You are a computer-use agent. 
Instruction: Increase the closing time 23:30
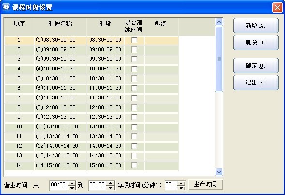[x=110, y=183]
